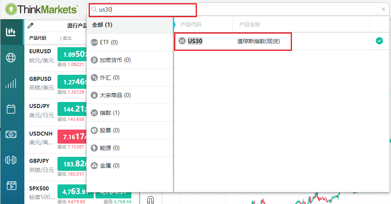The image size is (391, 204).
Task: Click the 能源 lightning category icon
Action: pos(94,148)
